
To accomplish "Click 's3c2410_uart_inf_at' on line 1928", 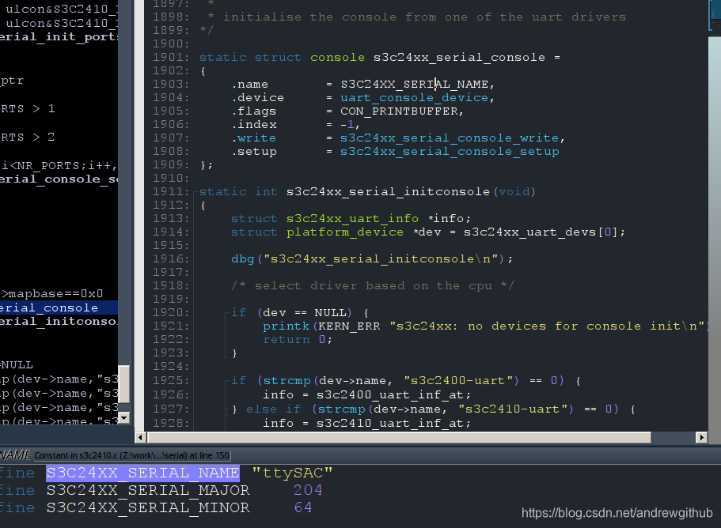I will click(x=389, y=424).
